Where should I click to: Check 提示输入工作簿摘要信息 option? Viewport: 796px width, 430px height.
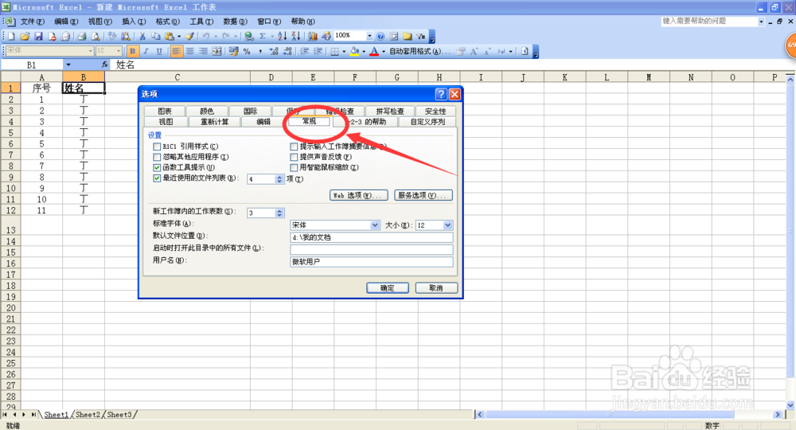click(294, 147)
